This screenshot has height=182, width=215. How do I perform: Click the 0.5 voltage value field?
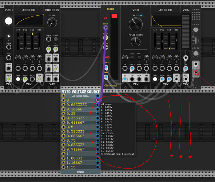80,127
